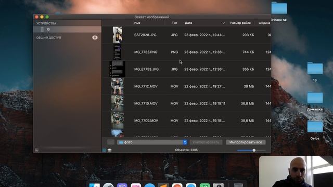Click the Импортировать все button

(x=246, y=142)
